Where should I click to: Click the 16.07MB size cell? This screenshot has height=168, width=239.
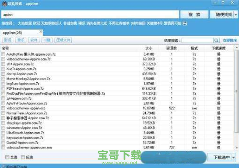coord(149,108)
